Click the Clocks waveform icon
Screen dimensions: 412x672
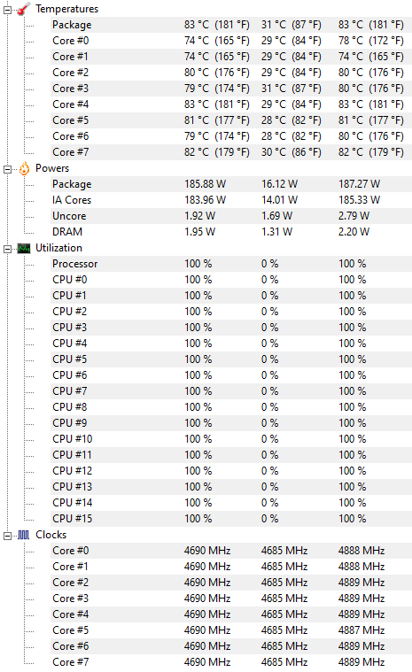[x=24, y=535]
